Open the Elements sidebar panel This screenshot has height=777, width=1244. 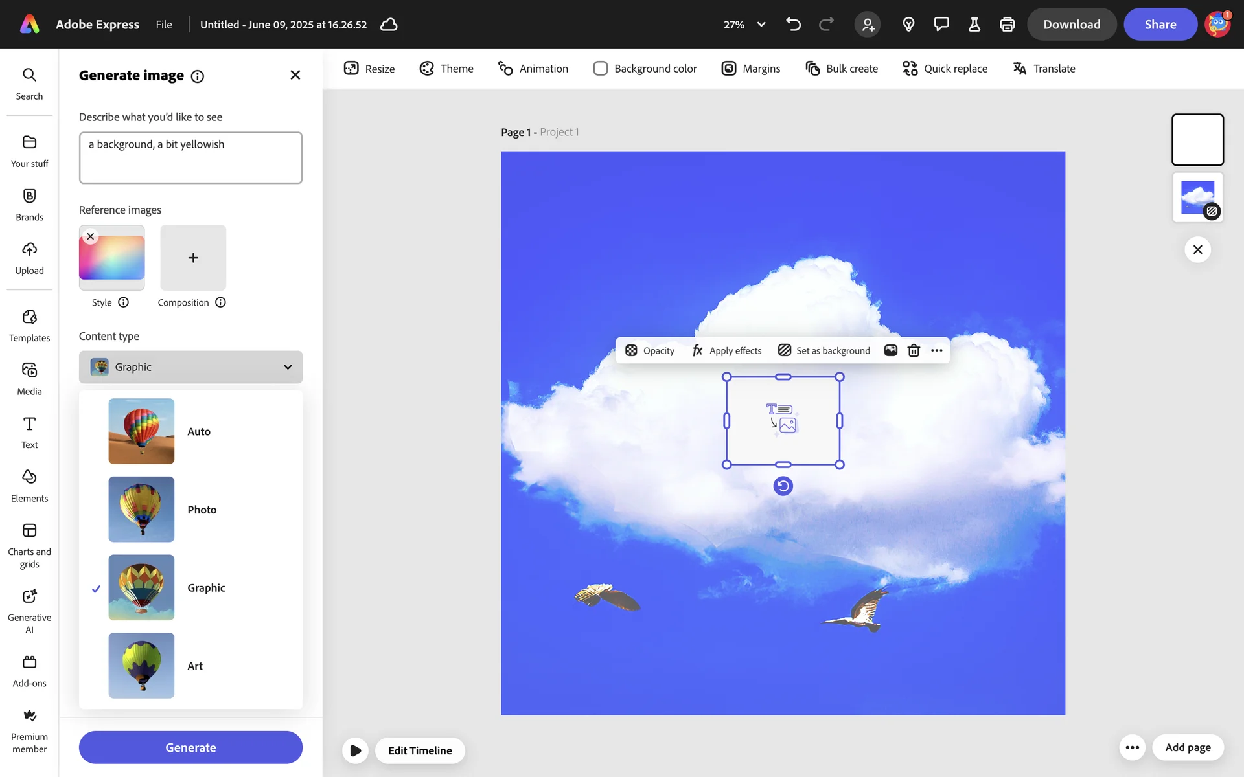click(x=29, y=486)
